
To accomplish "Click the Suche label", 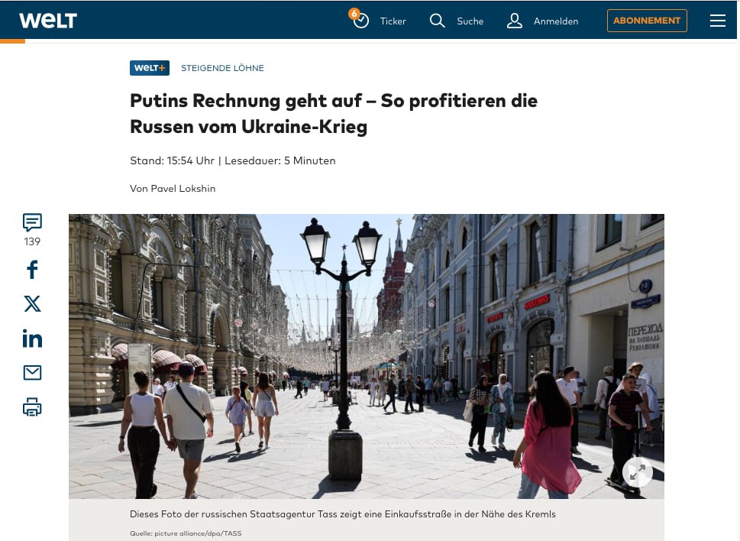I will (x=470, y=21).
